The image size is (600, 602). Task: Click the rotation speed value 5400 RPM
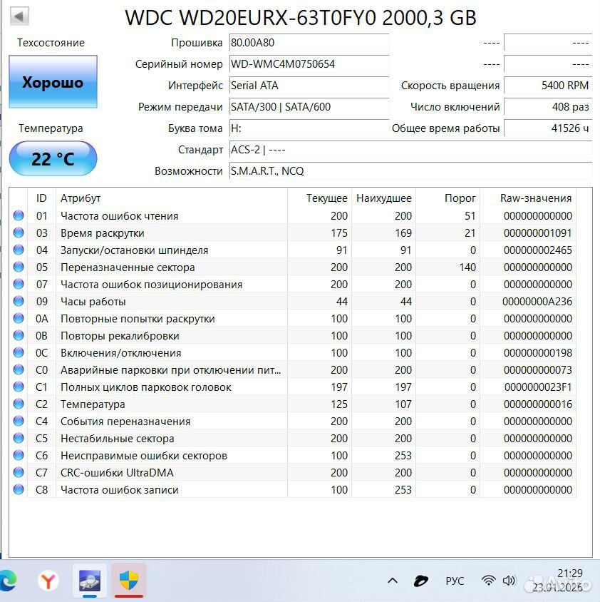click(x=548, y=85)
